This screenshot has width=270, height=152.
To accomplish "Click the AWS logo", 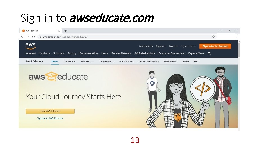I will [x=31, y=46].
